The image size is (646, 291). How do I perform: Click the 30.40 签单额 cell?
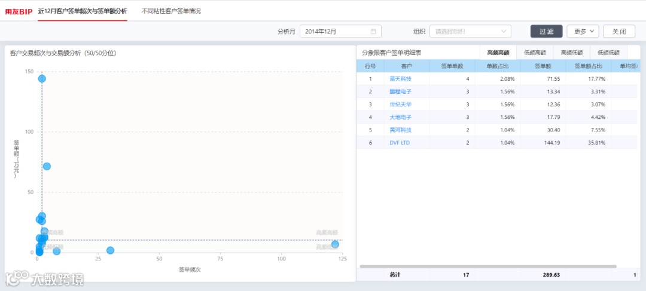pos(543,130)
